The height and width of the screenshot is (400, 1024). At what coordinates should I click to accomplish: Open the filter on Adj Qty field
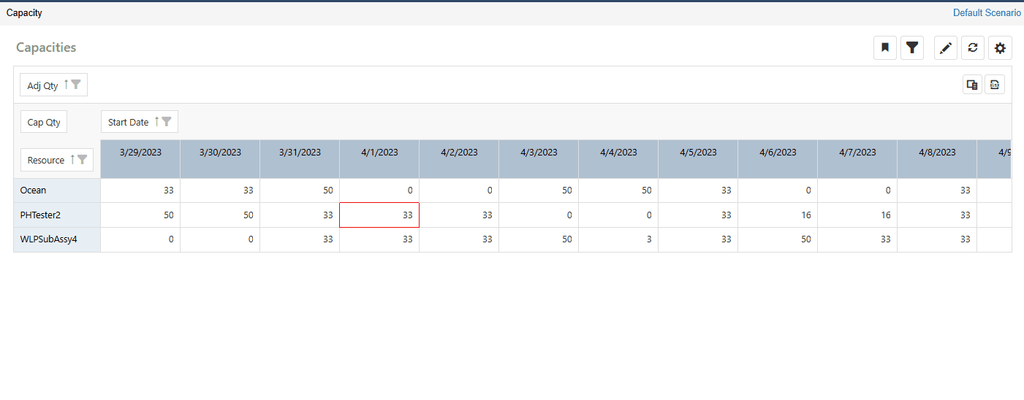[x=76, y=85]
